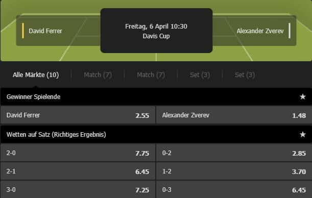The height and width of the screenshot is (198, 312).
Task: Bet on David Ferrer at 2.55
Action: coord(78,115)
